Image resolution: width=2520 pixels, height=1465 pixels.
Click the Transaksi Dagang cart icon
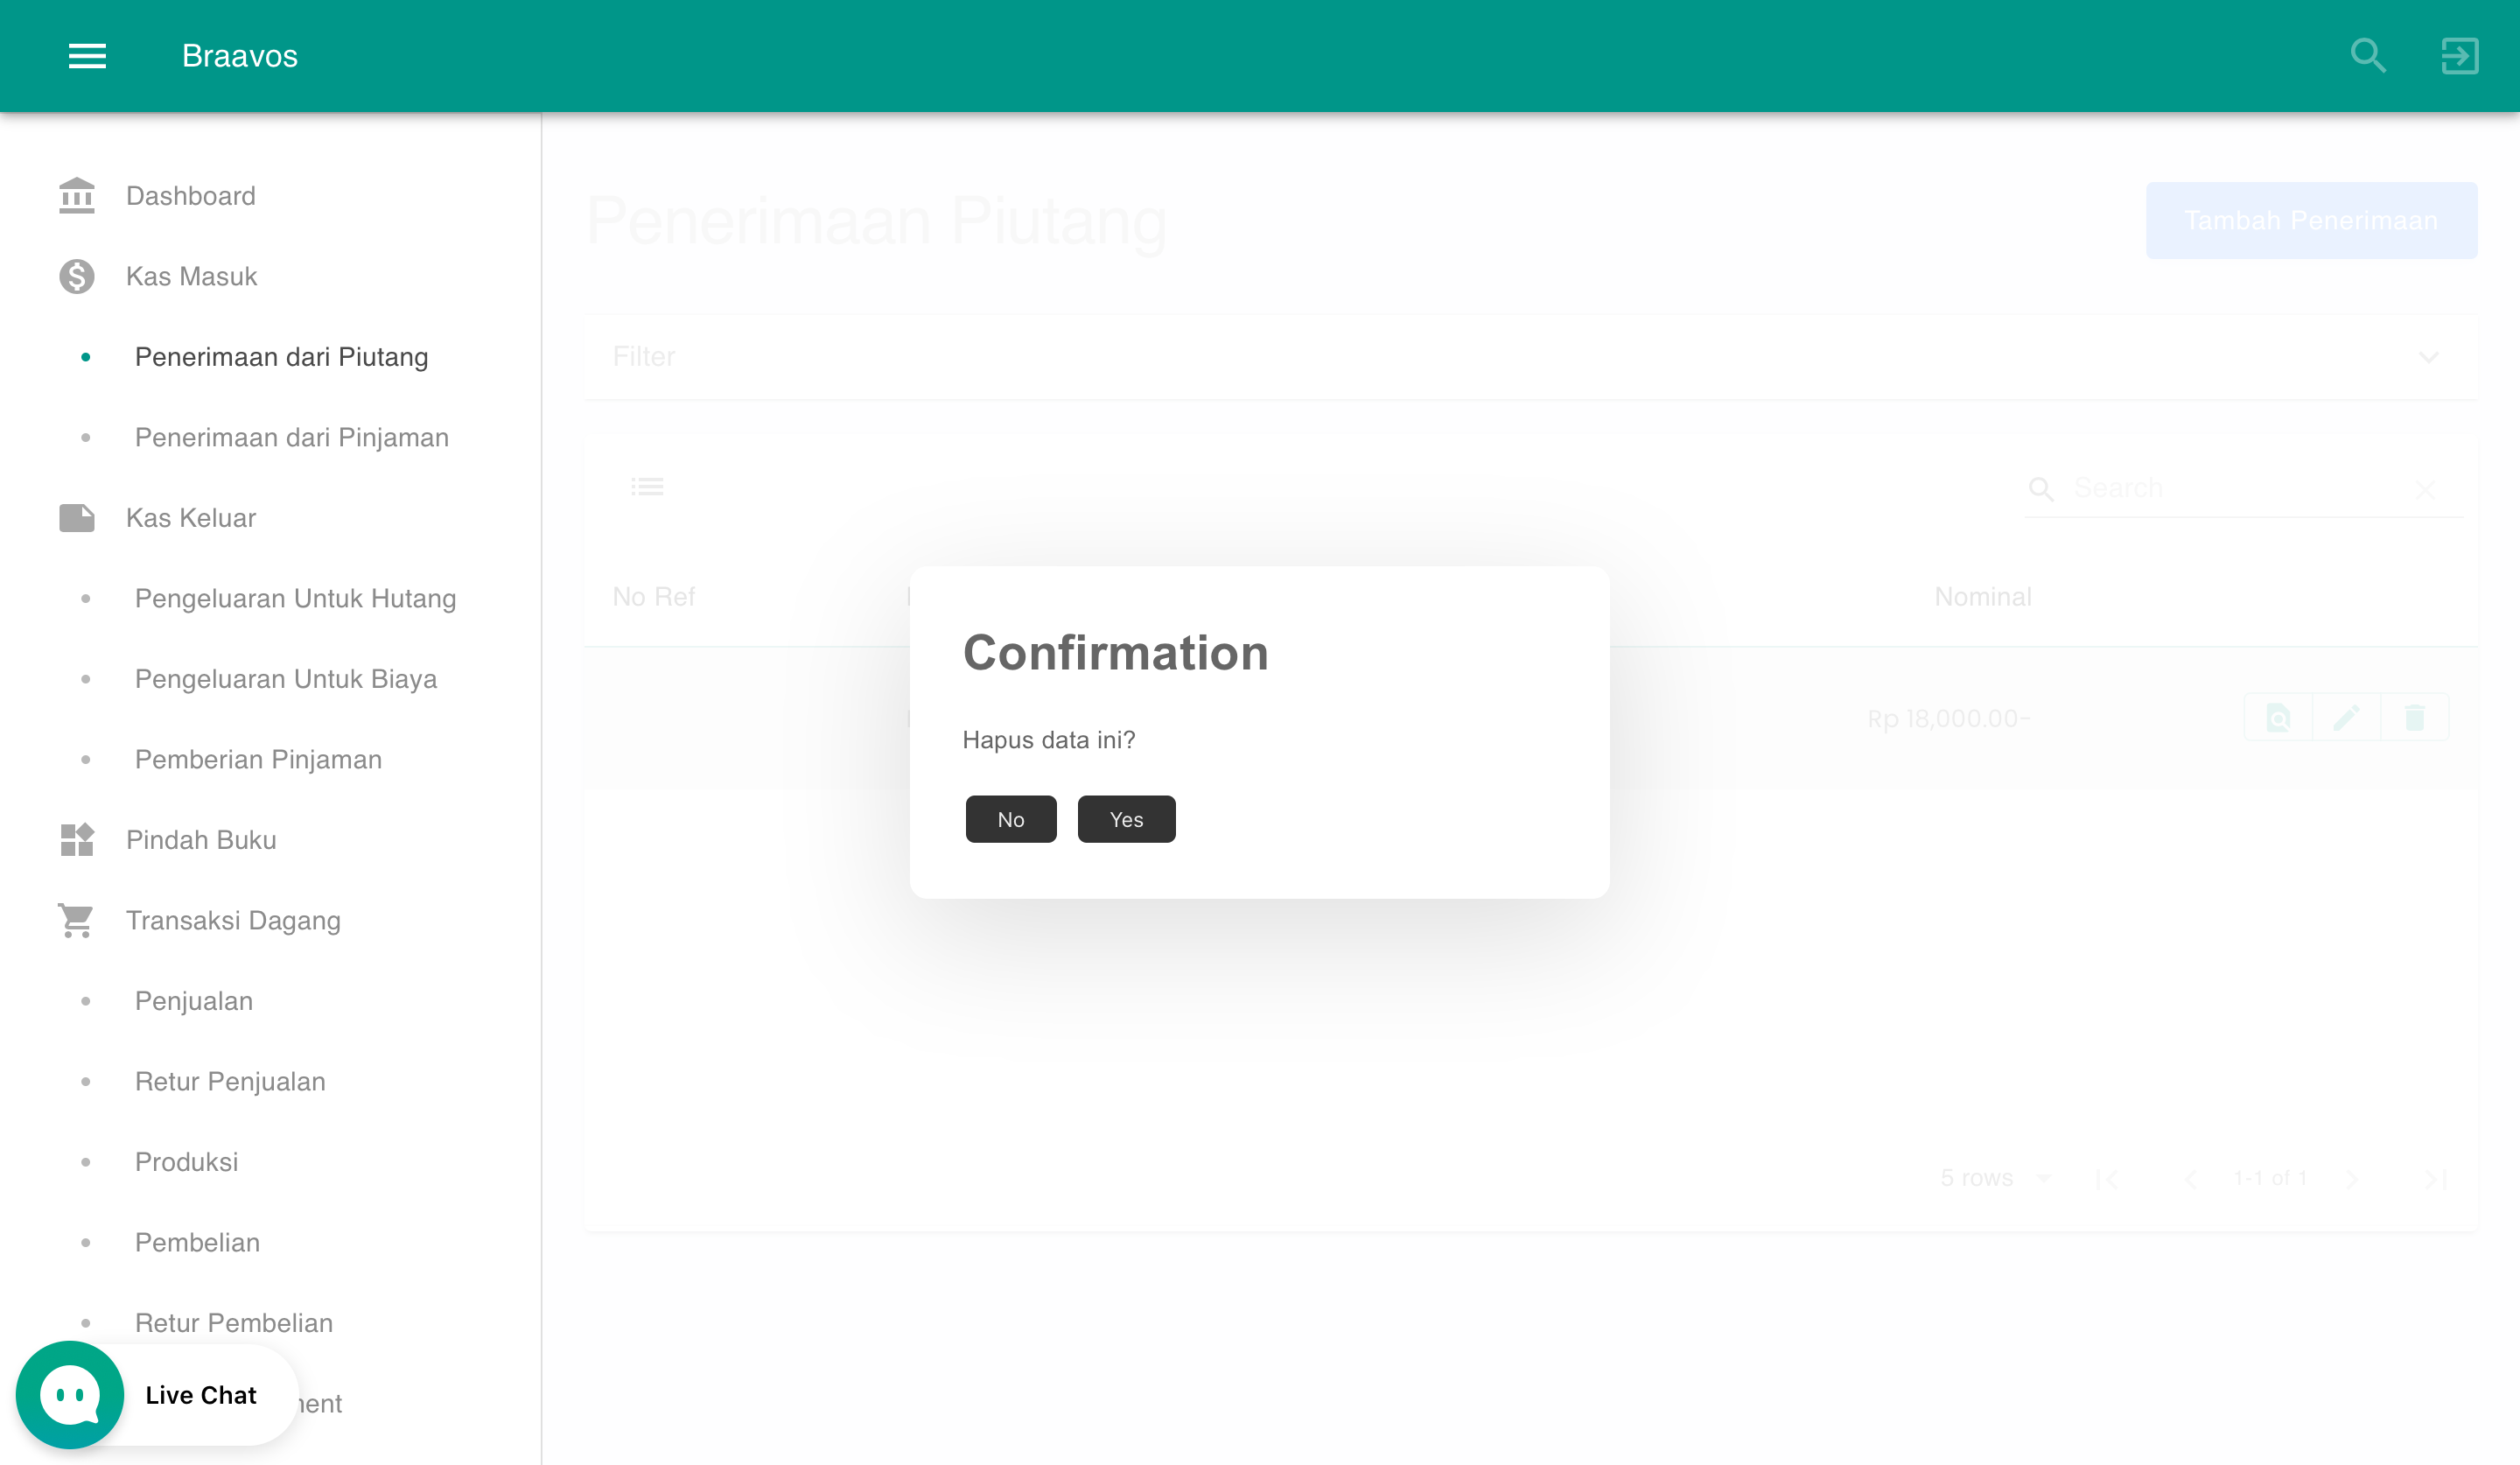[77, 920]
